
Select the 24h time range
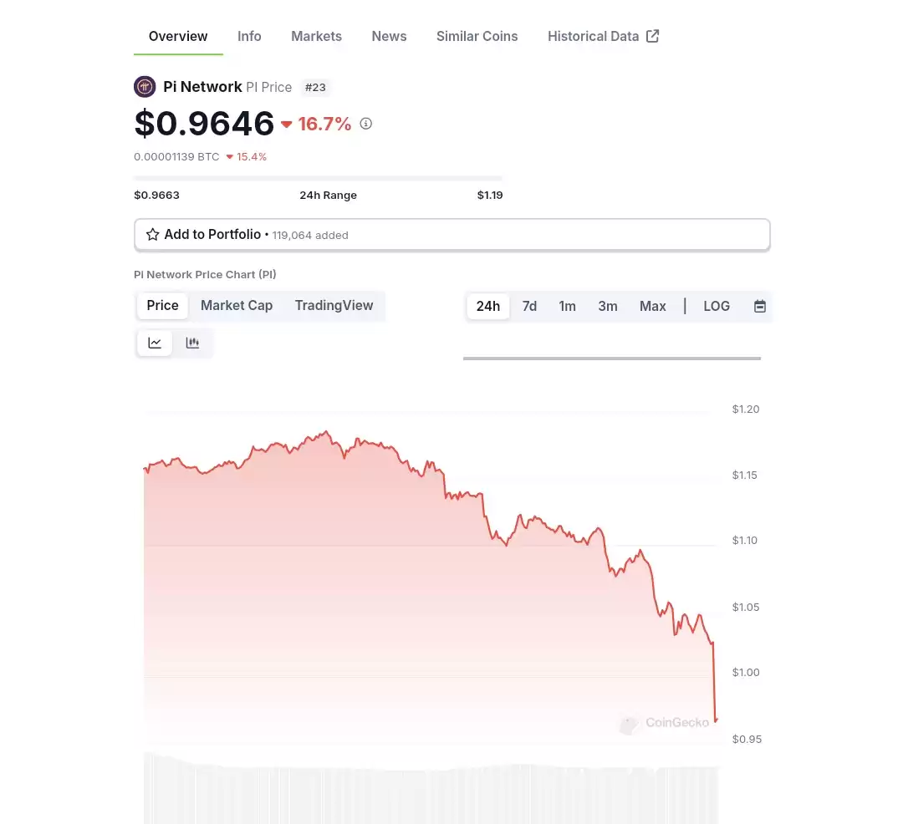point(487,306)
